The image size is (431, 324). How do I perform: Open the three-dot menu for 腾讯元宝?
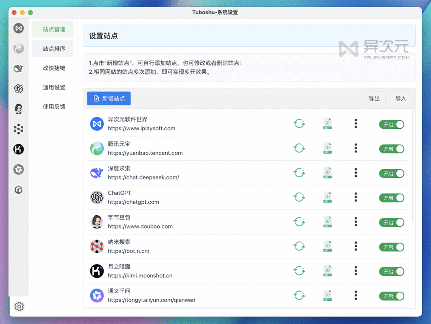[x=356, y=148]
